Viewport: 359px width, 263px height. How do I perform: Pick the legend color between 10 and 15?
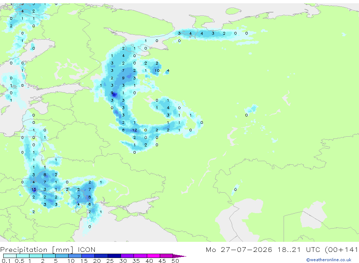coord(75,256)
